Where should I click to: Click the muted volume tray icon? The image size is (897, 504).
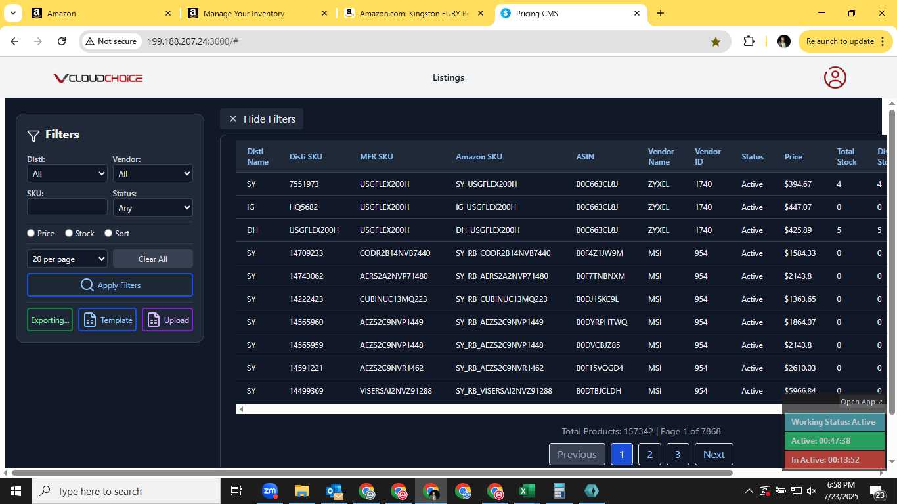point(812,491)
